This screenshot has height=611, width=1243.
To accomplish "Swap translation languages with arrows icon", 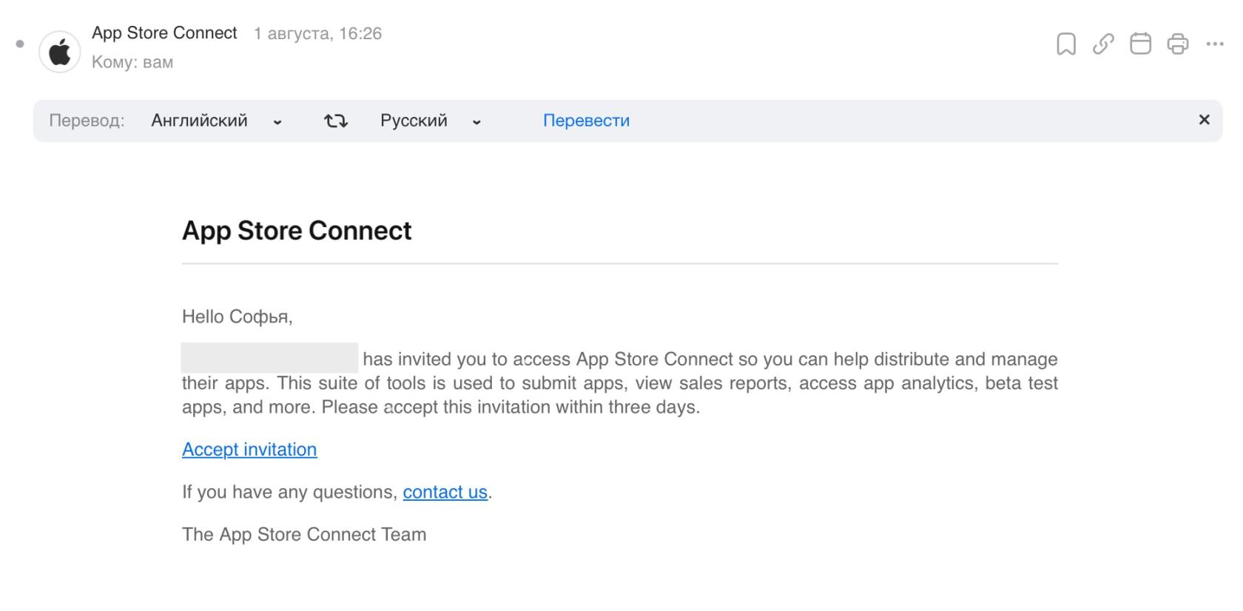I will (x=336, y=121).
